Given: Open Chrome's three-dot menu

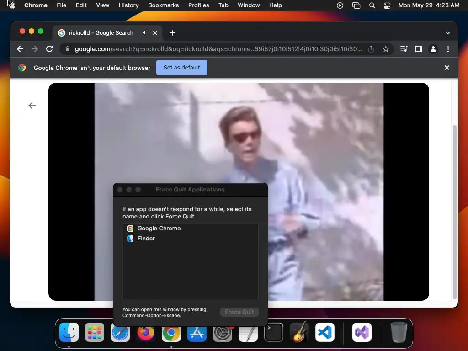Looking at the screenshot, I should (448, 49).
